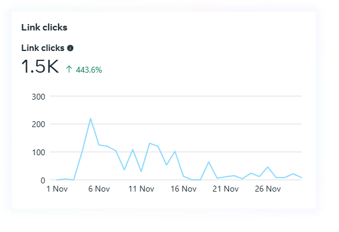
Task: Select the 6 Nov axis label
Action: (x=99, y=189)
